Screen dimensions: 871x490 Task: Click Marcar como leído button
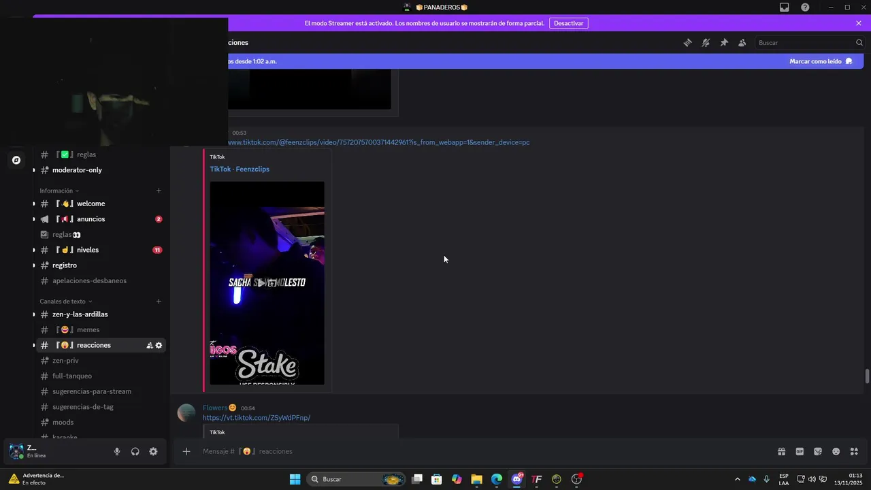tap(821, 61)
